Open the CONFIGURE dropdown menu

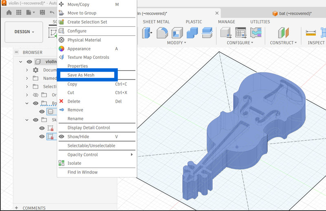tap(240, 43)
